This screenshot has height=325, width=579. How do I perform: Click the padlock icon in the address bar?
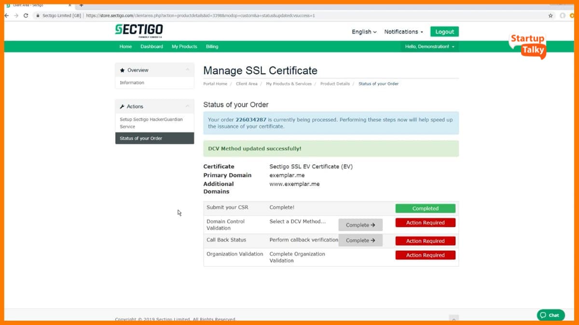tap(38, 15)
